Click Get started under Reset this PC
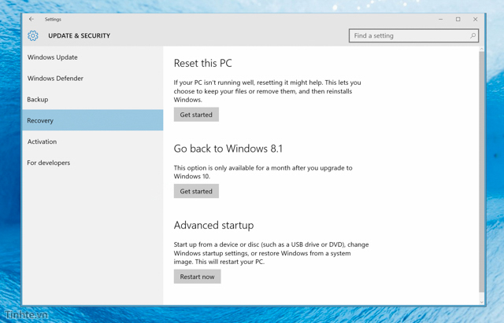Screen dimensions: 504x323 pyautogui.click(x=196, y=115)
